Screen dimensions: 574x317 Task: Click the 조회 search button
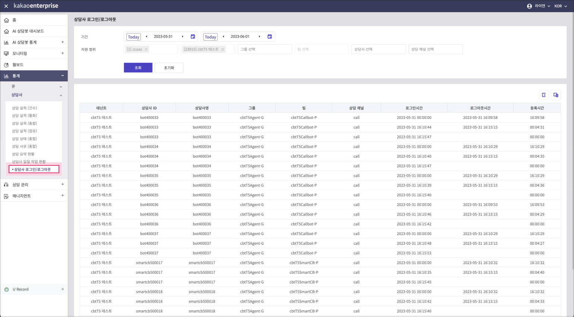[138, 68]
